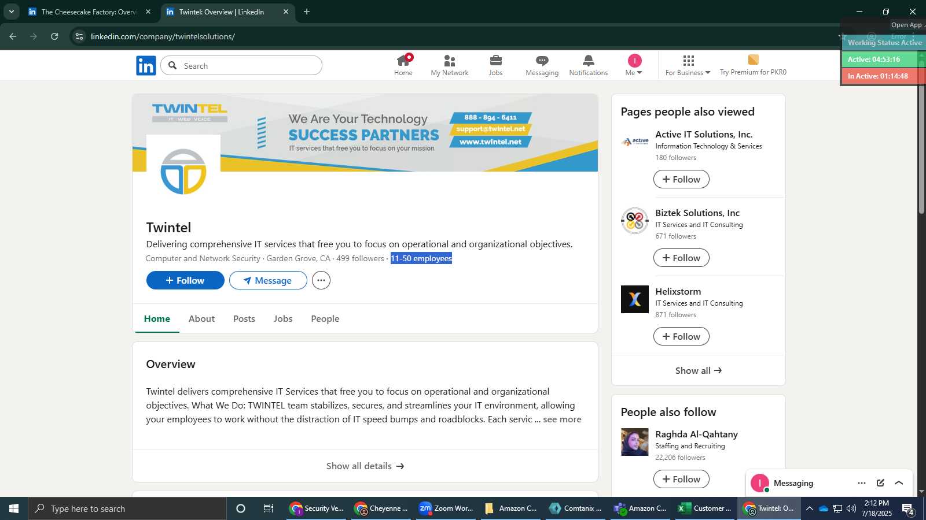The height and width of the screenshot is (520, 926).
Task: Open Cortana circle icon on taskbar
Action: click(x=241, y=508)
